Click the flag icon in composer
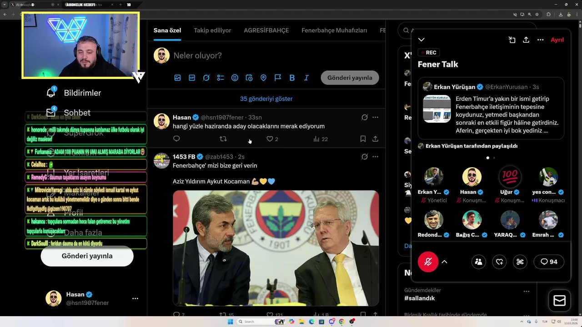Image resolution: width=582 pixels, height=327 pixels. click(x=278, y=78)
